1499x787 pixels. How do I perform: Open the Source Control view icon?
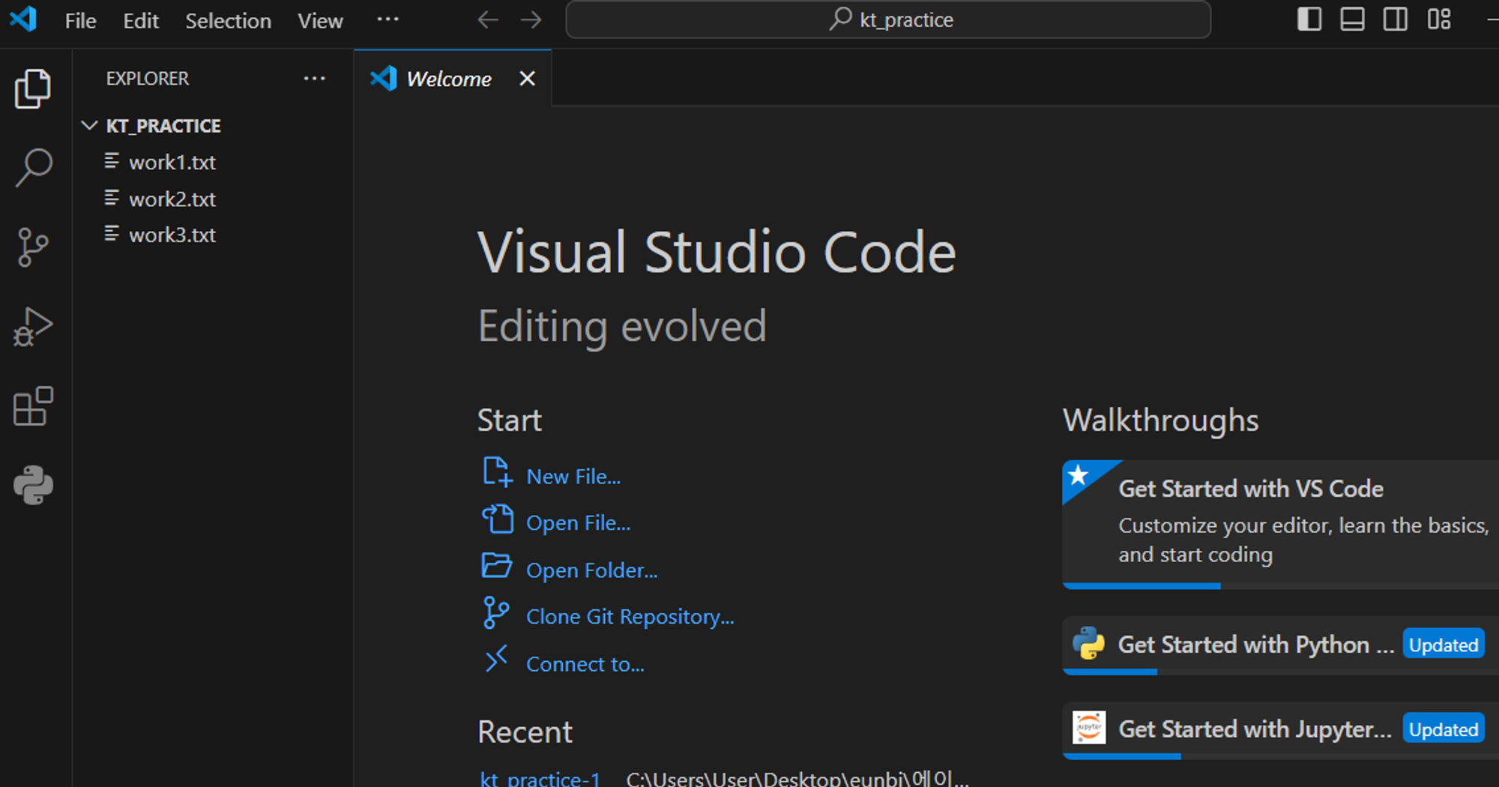pyautogui.click(x=33, y=247)
